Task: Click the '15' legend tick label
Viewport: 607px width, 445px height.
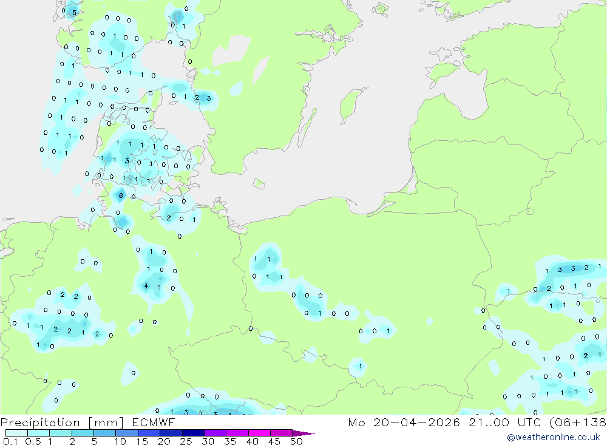Action: [142, 441]
